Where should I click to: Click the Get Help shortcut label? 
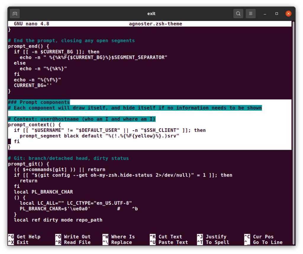(x=28, y=237)
